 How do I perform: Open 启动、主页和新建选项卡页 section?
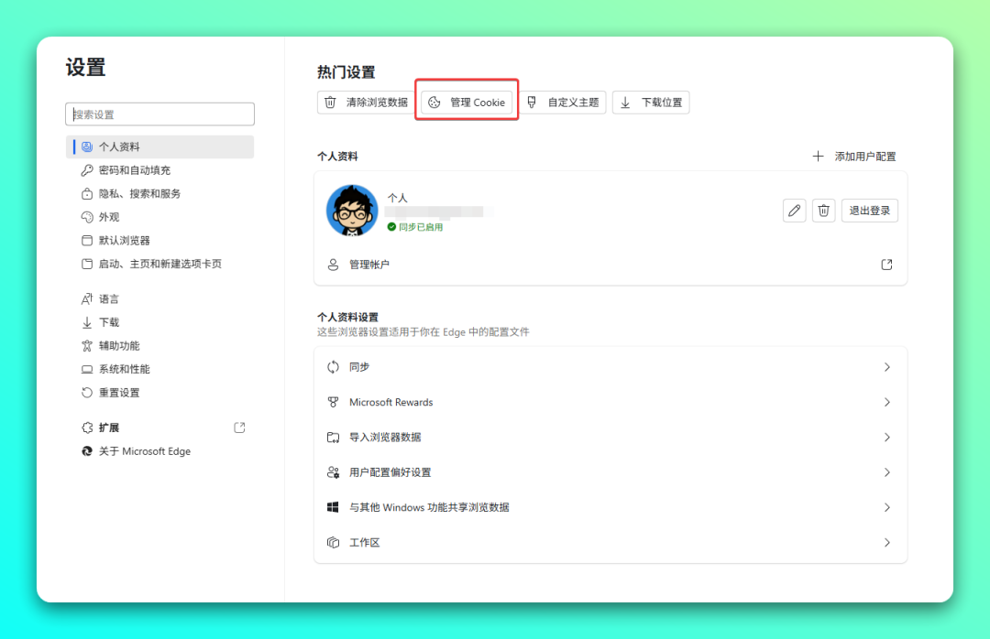159,264
